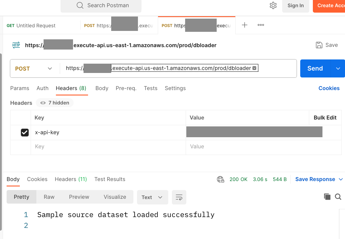Click the x-api-key value cell
Viewport: 345px width, 239px height.
pos(263,133)
